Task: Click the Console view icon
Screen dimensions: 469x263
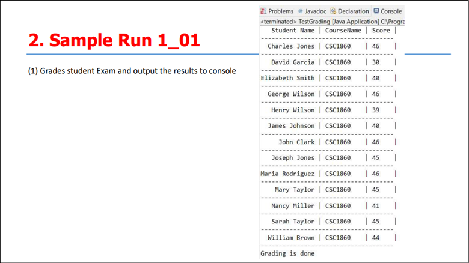Action: (x=376, y=11)
